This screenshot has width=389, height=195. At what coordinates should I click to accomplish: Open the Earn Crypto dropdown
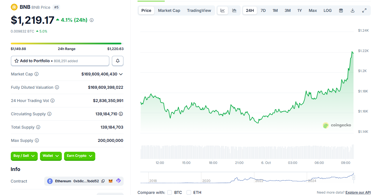[x=79, y=156]
